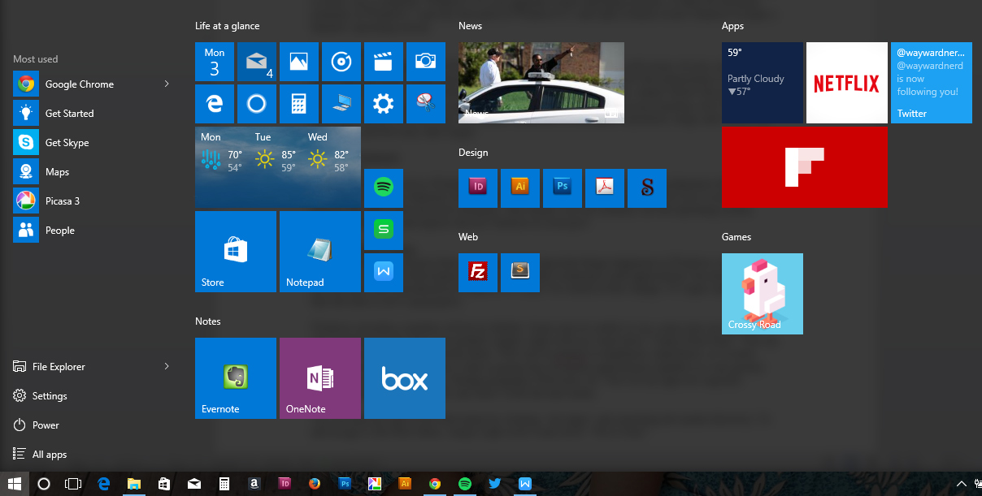Open Twitter from the taskbar
Screen dimensions: 982x496
click(x=495, y=484)
